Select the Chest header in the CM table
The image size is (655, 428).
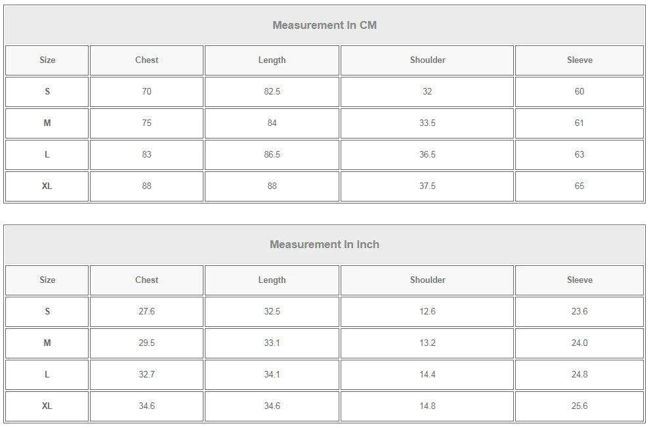coord(146,60)
